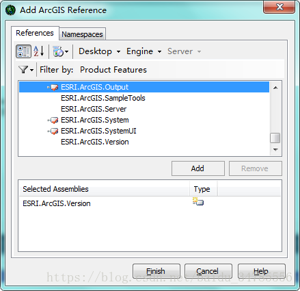The height and width of the screenshot is (291, 300).
Task: Open the Desktop dropdown menu
Action: point(99,51)
